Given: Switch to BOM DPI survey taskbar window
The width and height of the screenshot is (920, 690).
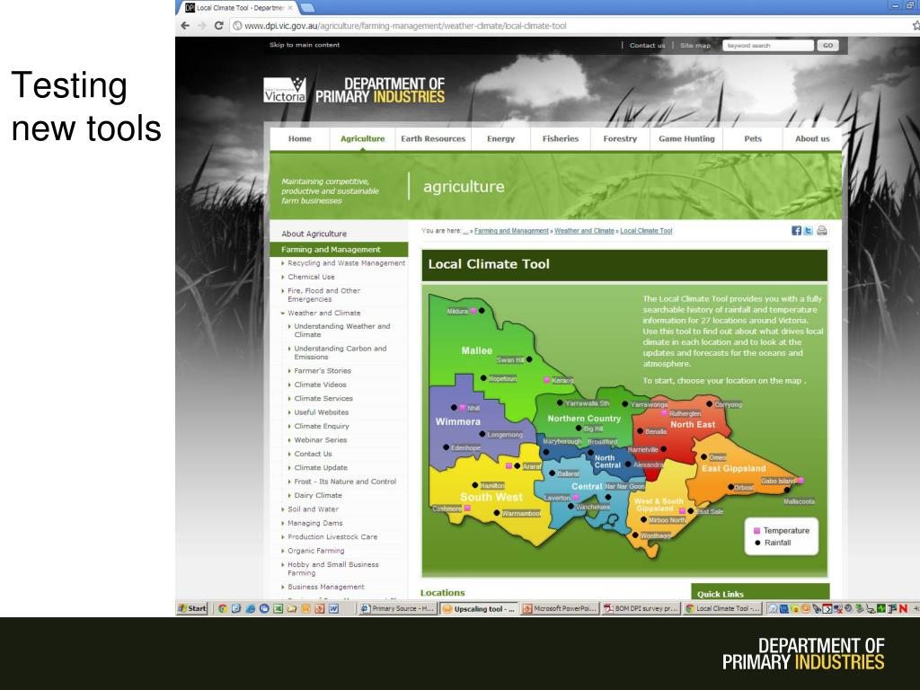Looking at the screenshot, I should point(641,608).
